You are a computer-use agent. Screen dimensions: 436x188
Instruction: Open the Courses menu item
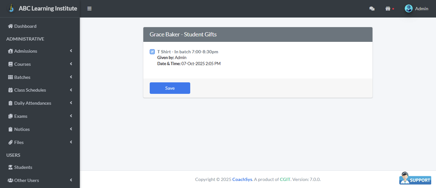coord(22,64)
